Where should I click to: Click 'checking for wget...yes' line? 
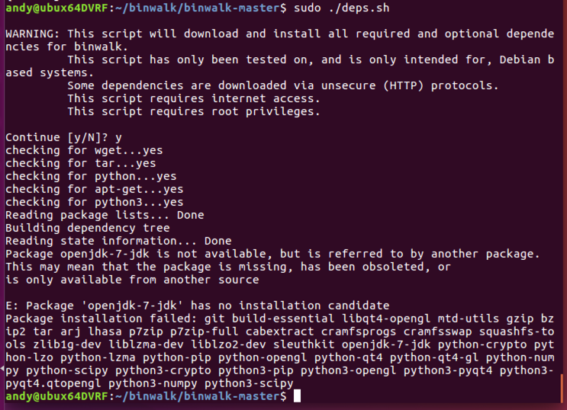click(x=84, y=150)
